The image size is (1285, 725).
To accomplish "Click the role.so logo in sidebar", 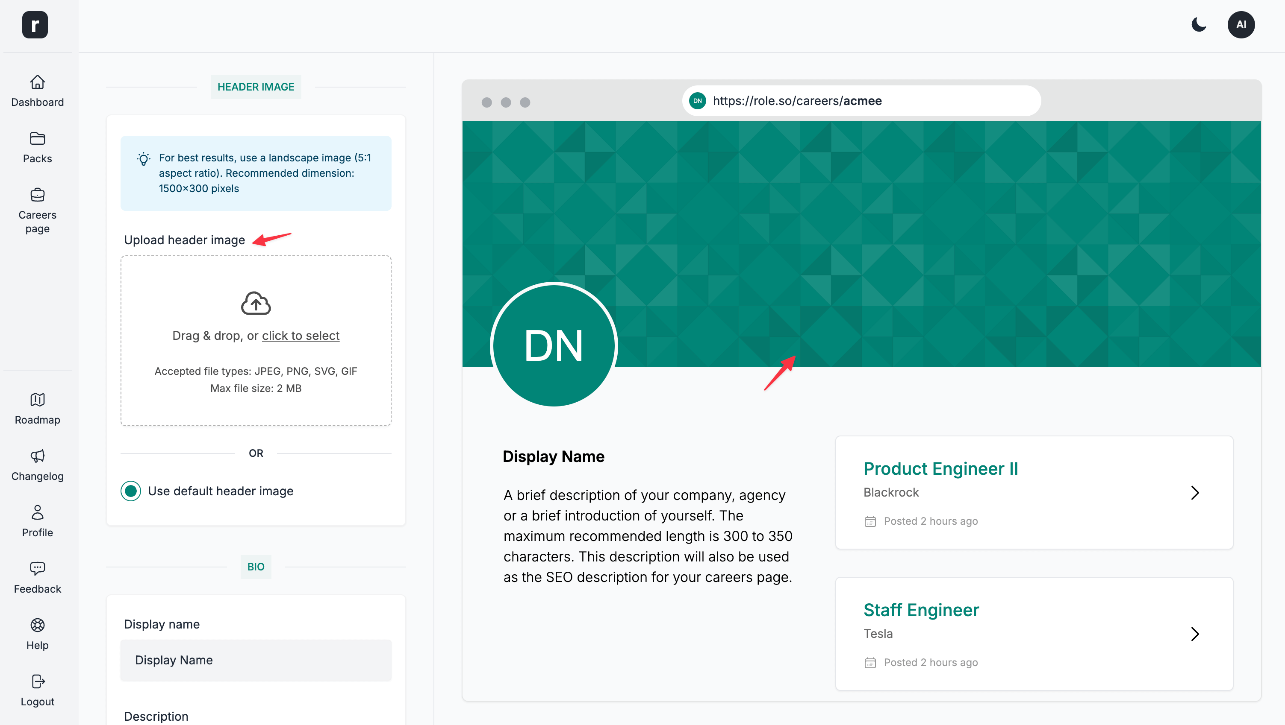I will click(x=35, y=24).
